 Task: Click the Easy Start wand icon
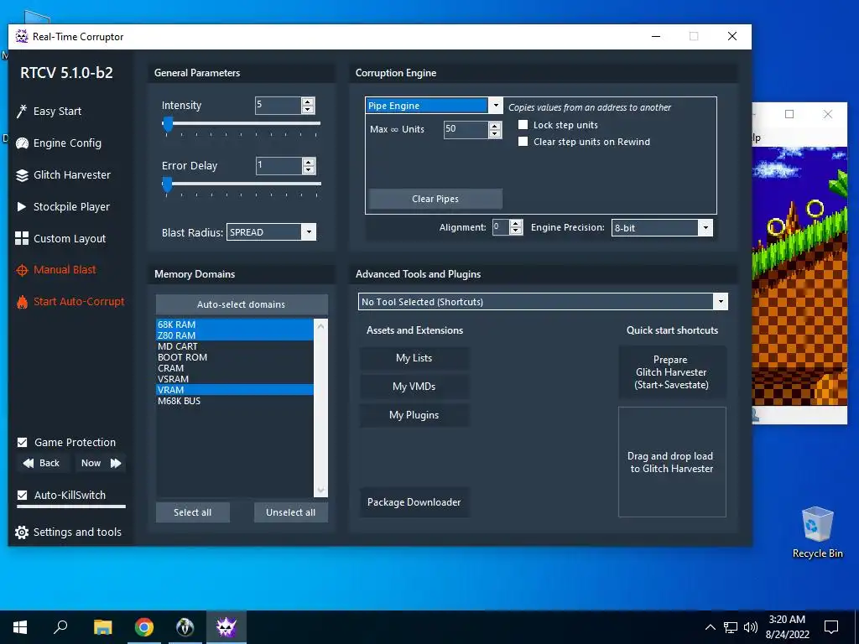(21, 112)
